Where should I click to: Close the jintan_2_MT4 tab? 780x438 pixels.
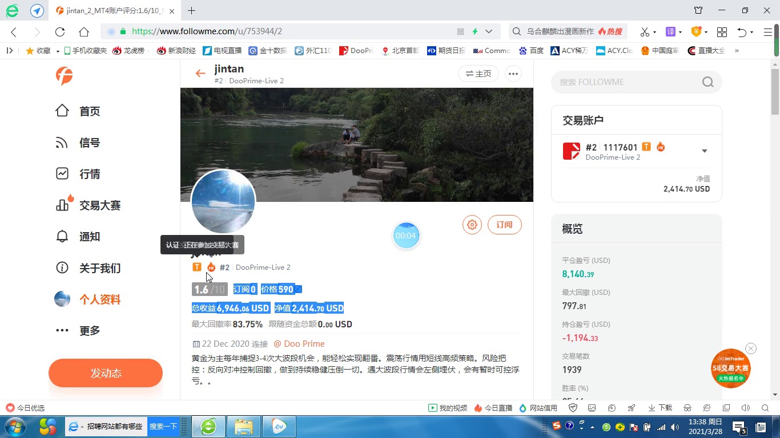click(172, 11)
